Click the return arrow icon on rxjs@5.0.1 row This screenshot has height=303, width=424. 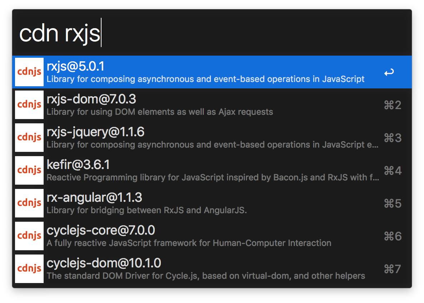(389, 72)
